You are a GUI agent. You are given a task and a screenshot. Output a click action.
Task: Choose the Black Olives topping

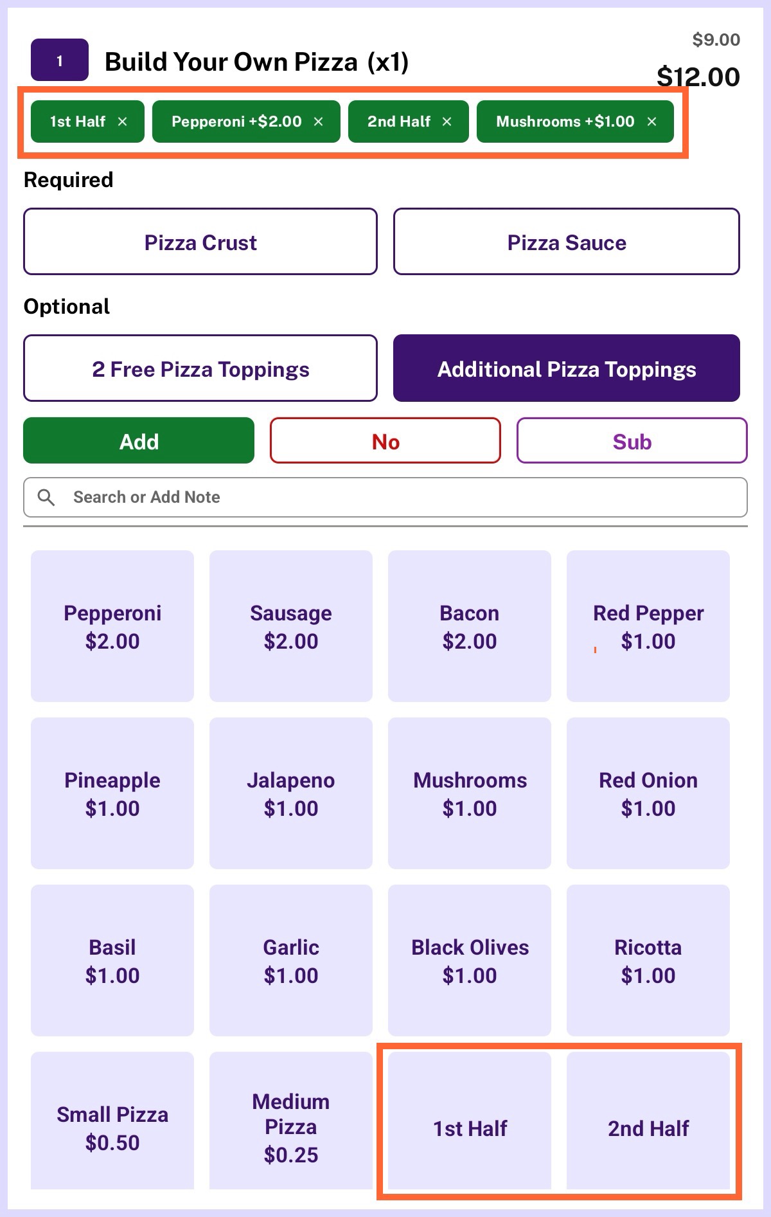click(470, 960)
